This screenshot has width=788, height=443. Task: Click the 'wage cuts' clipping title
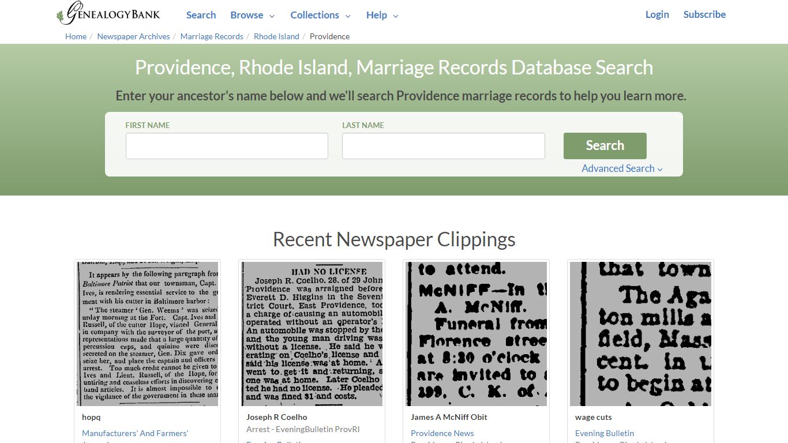(594, 417)
